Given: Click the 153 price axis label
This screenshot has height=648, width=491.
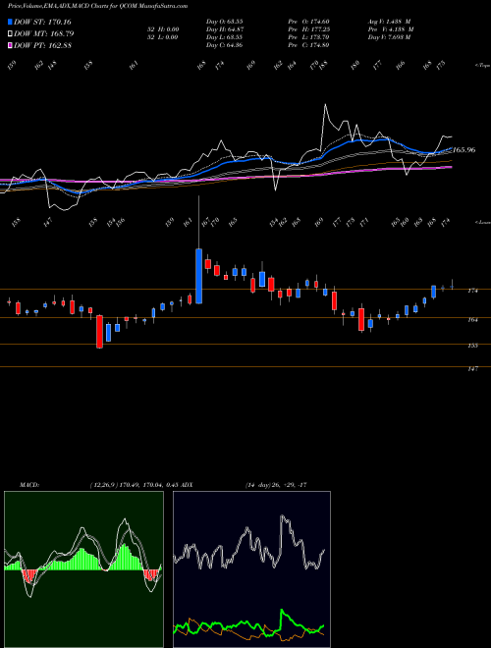Looking at the screenshot, I should tap(472, 346).
